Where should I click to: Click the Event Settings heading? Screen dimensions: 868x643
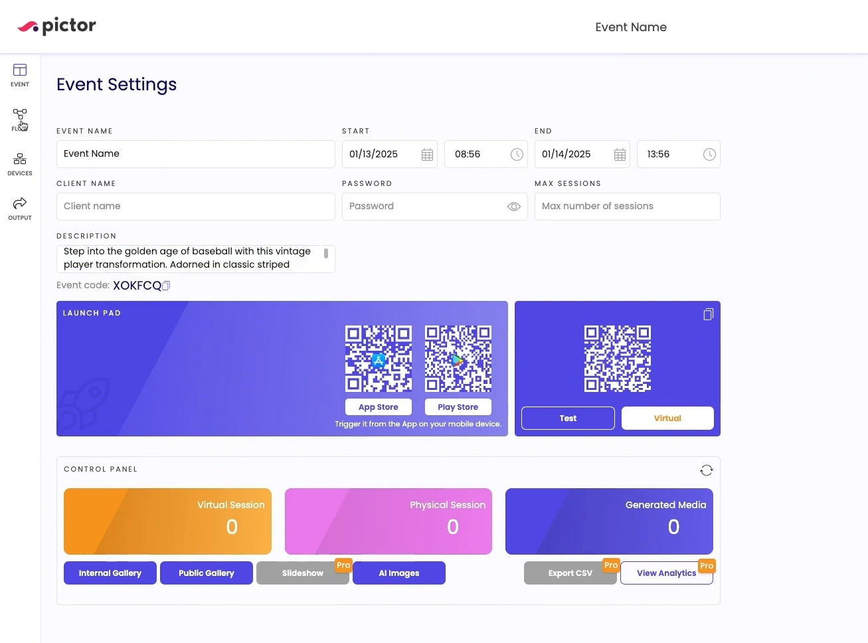(117, 84)
